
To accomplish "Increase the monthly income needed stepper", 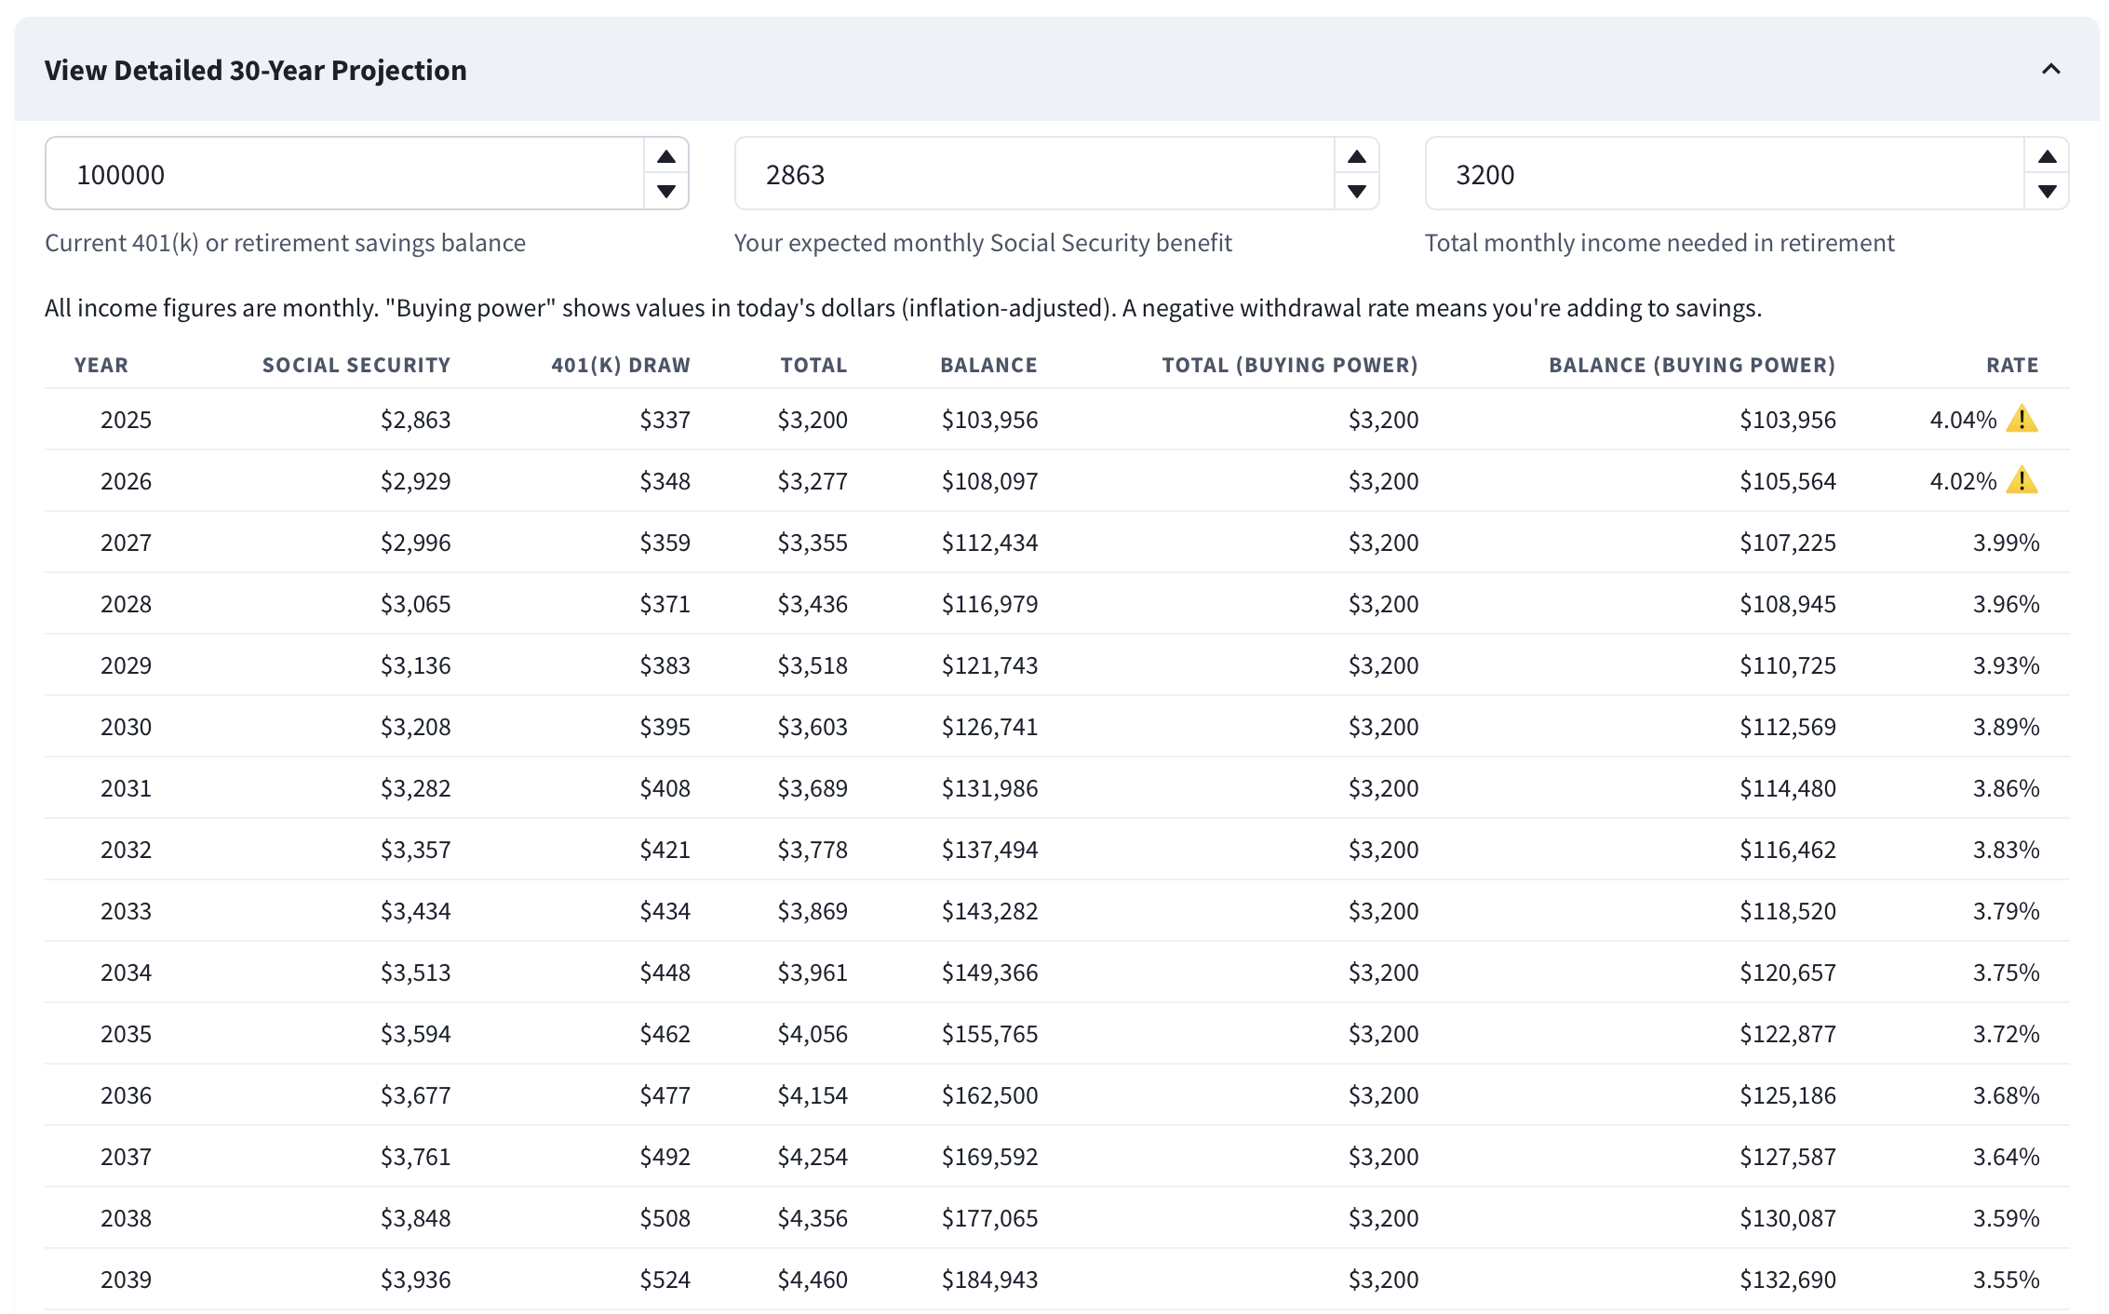I will click(x=2048, y=156).
